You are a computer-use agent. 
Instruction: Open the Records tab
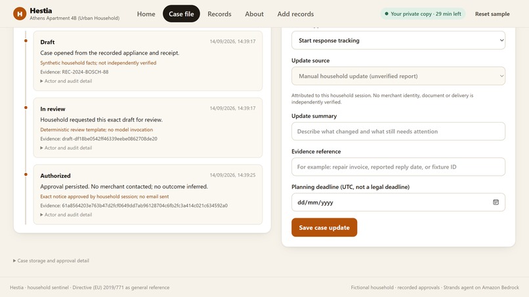(x=219, y=14)
